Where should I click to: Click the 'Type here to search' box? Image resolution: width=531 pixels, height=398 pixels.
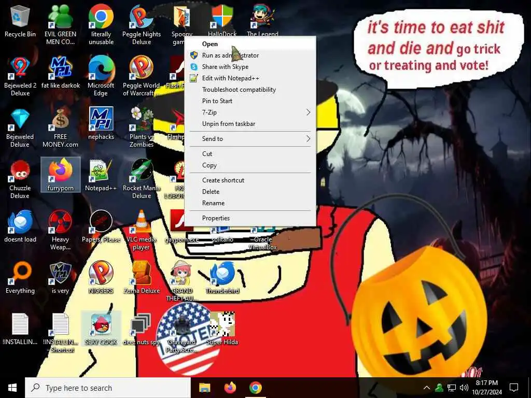(x=108, y=388)
